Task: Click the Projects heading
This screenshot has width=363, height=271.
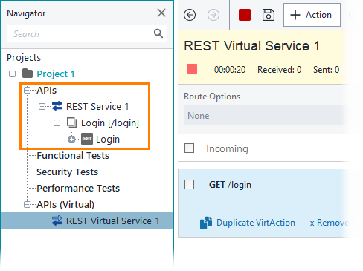Action: point(24,58)
